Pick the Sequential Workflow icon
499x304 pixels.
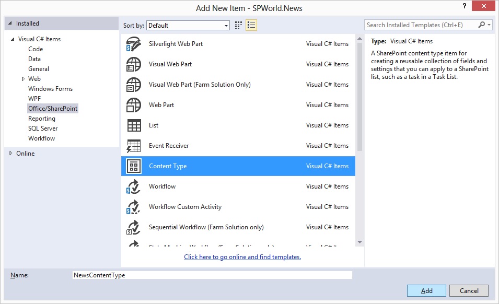click(133, 227)
